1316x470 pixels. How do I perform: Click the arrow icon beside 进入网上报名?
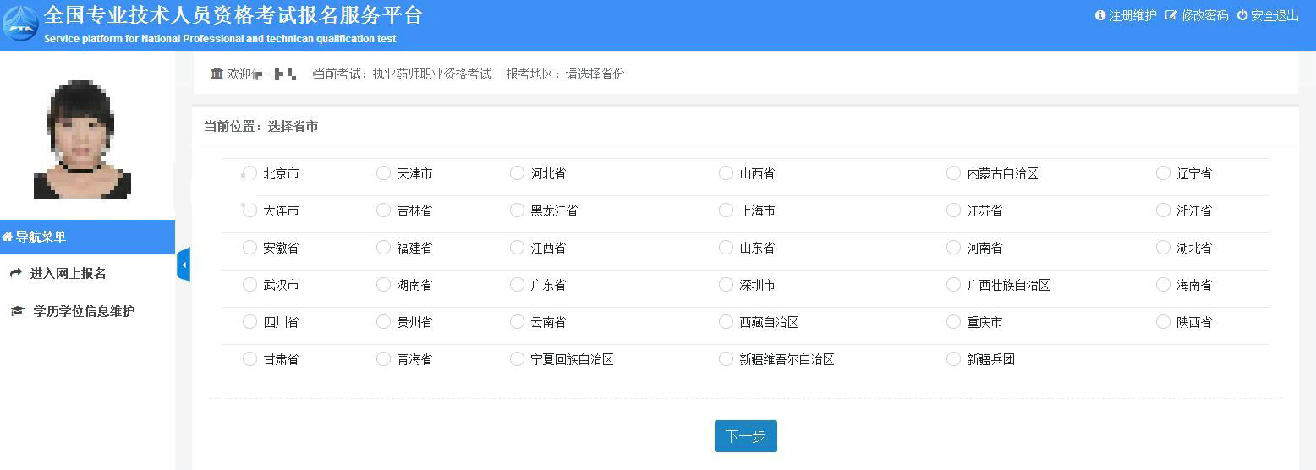point(16,273)
